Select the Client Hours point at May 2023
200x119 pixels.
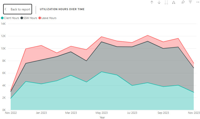[102, 72]
